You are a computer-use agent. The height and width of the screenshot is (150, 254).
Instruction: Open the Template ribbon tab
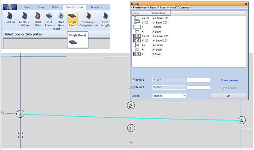(96, 7)
